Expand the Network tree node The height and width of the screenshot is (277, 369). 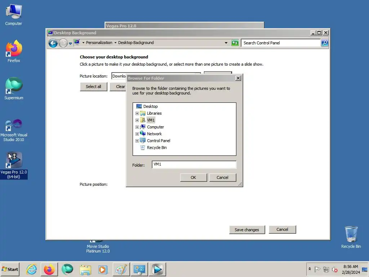coord(137,134)
